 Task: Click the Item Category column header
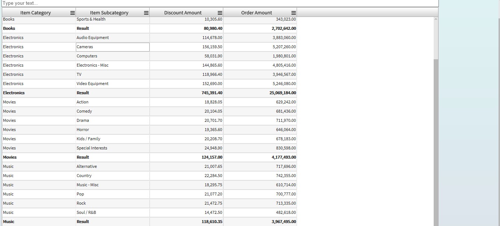pyautogui.click(x=35, y=13)
